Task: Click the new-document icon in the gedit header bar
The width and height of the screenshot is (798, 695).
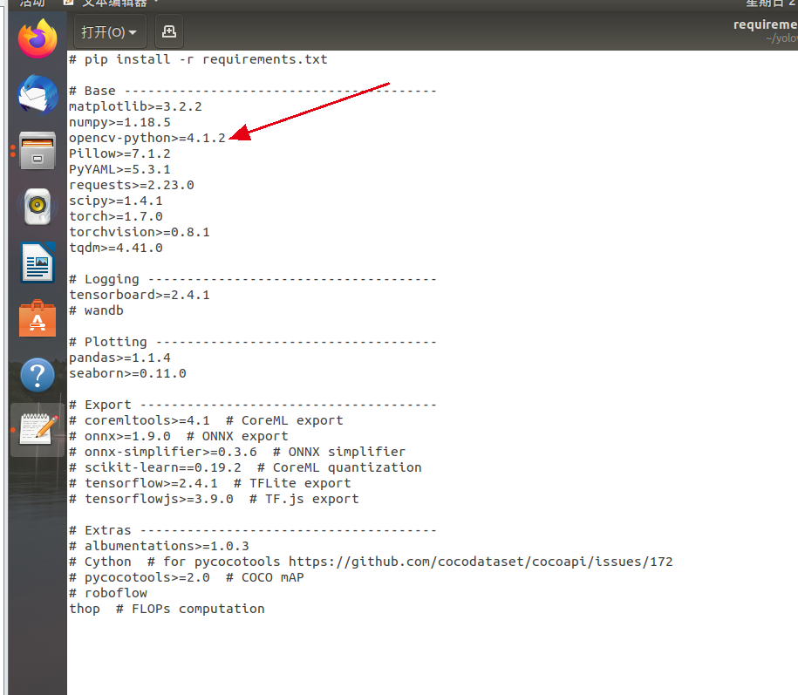Action: click(x=168, y=31)
